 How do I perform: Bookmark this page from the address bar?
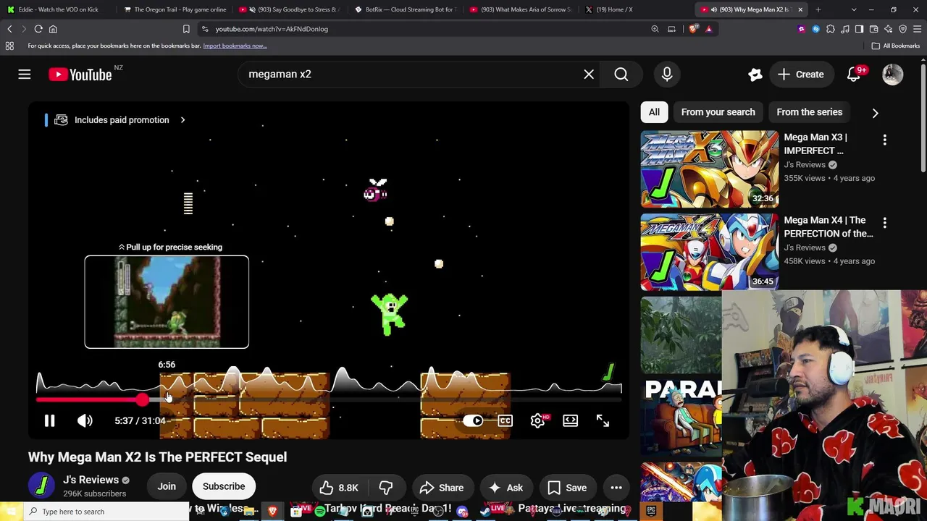pos(186,29)
